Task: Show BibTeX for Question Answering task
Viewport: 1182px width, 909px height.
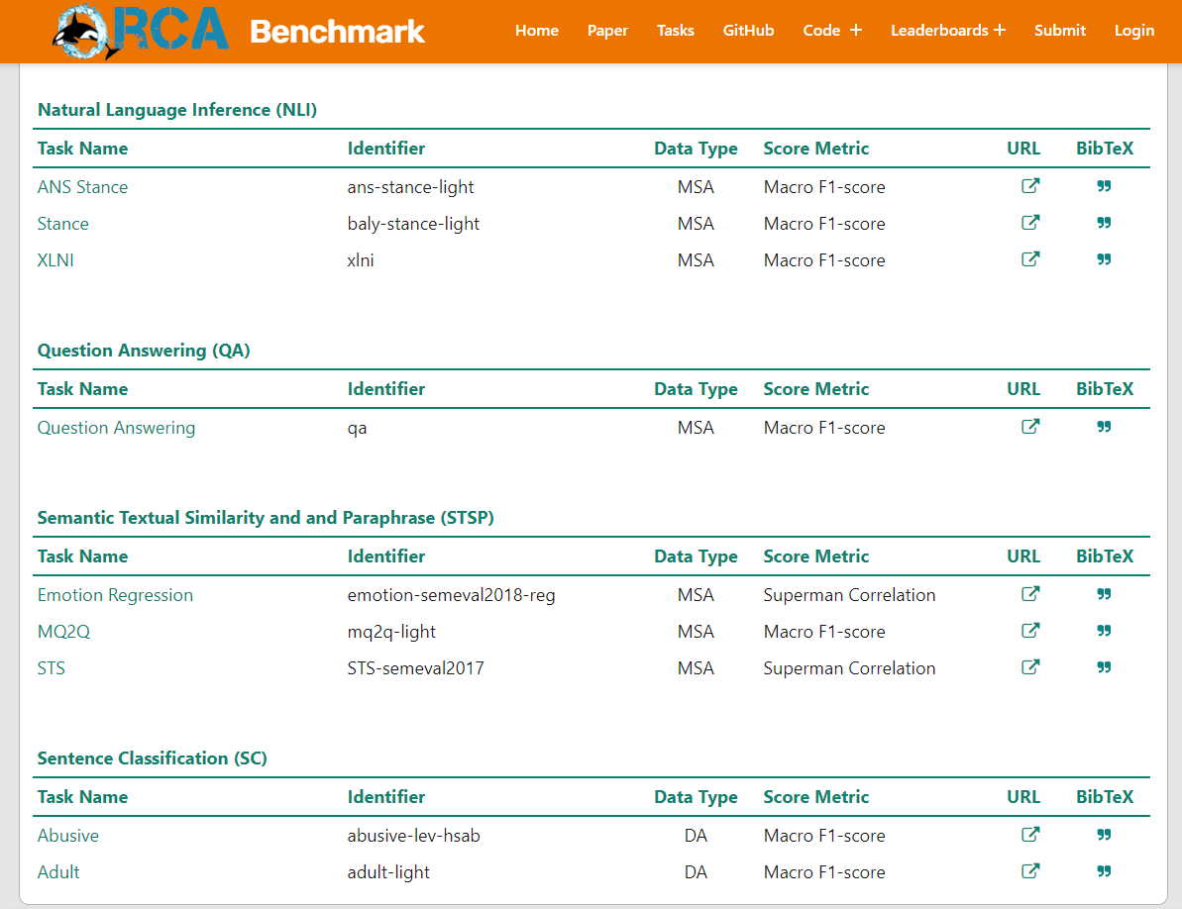Action: pyautogui.click(x=1104, y=426)
